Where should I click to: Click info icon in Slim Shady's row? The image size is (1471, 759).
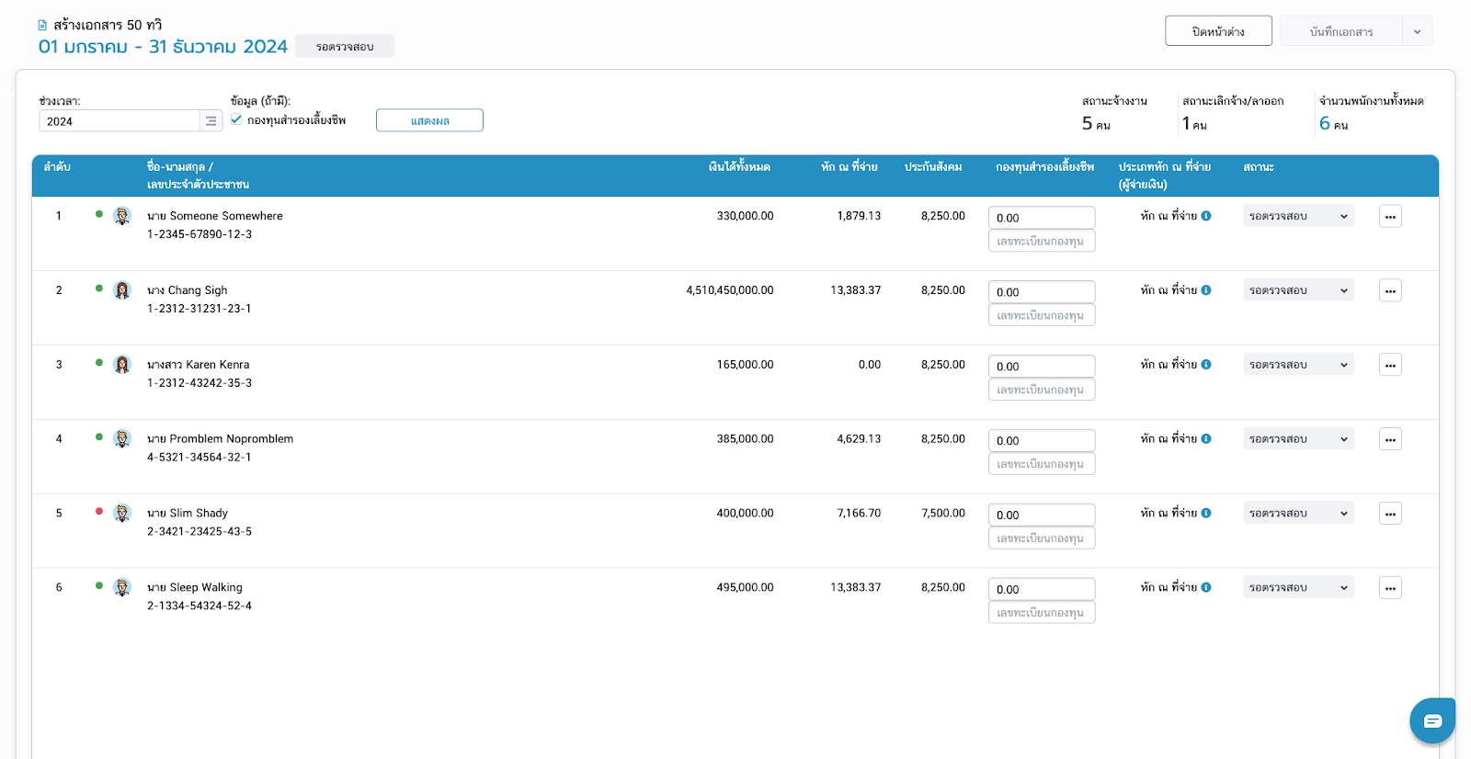point(1206,513)
